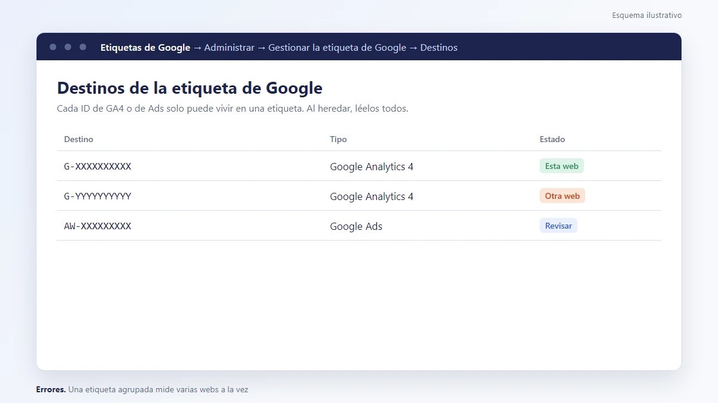
Task: Click the orange Otra web status badge
Action: pyautogui.click(x=562, y=196)
